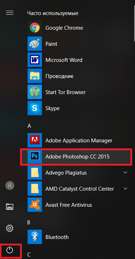This screenshot has width=135, height=259.
Task: Open the Bluetooth icon
Action: pyautogui.click(x=35, y=237)
